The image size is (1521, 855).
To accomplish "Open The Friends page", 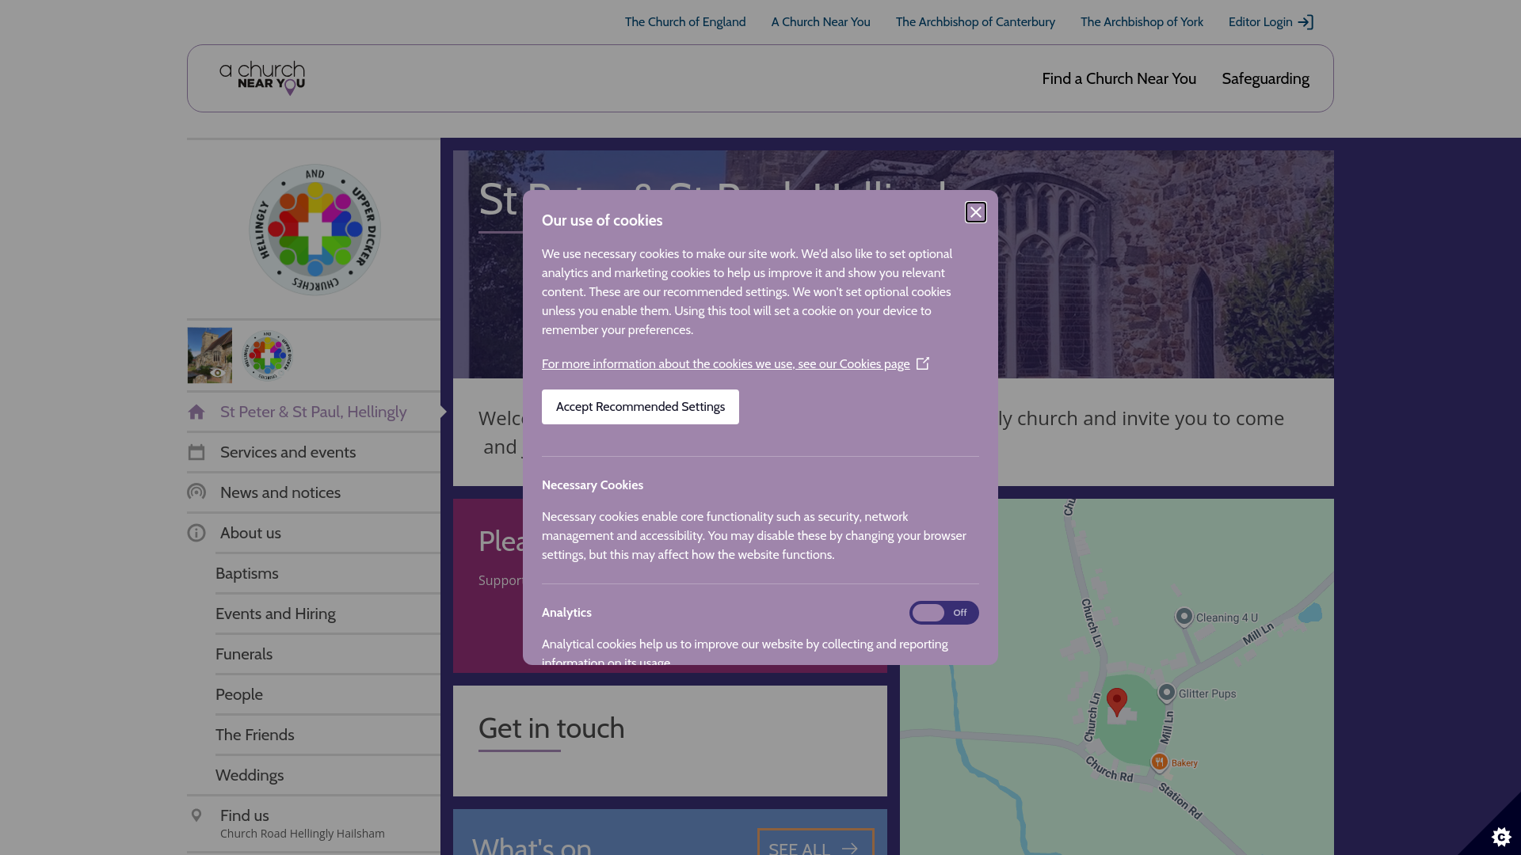I will point(255,735).
